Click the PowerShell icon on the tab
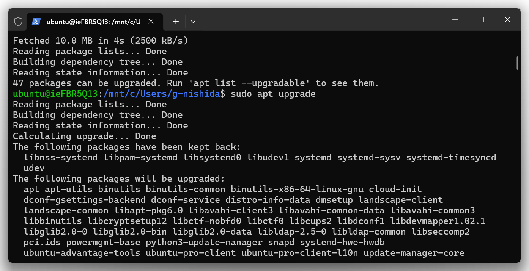 [36, 22]
